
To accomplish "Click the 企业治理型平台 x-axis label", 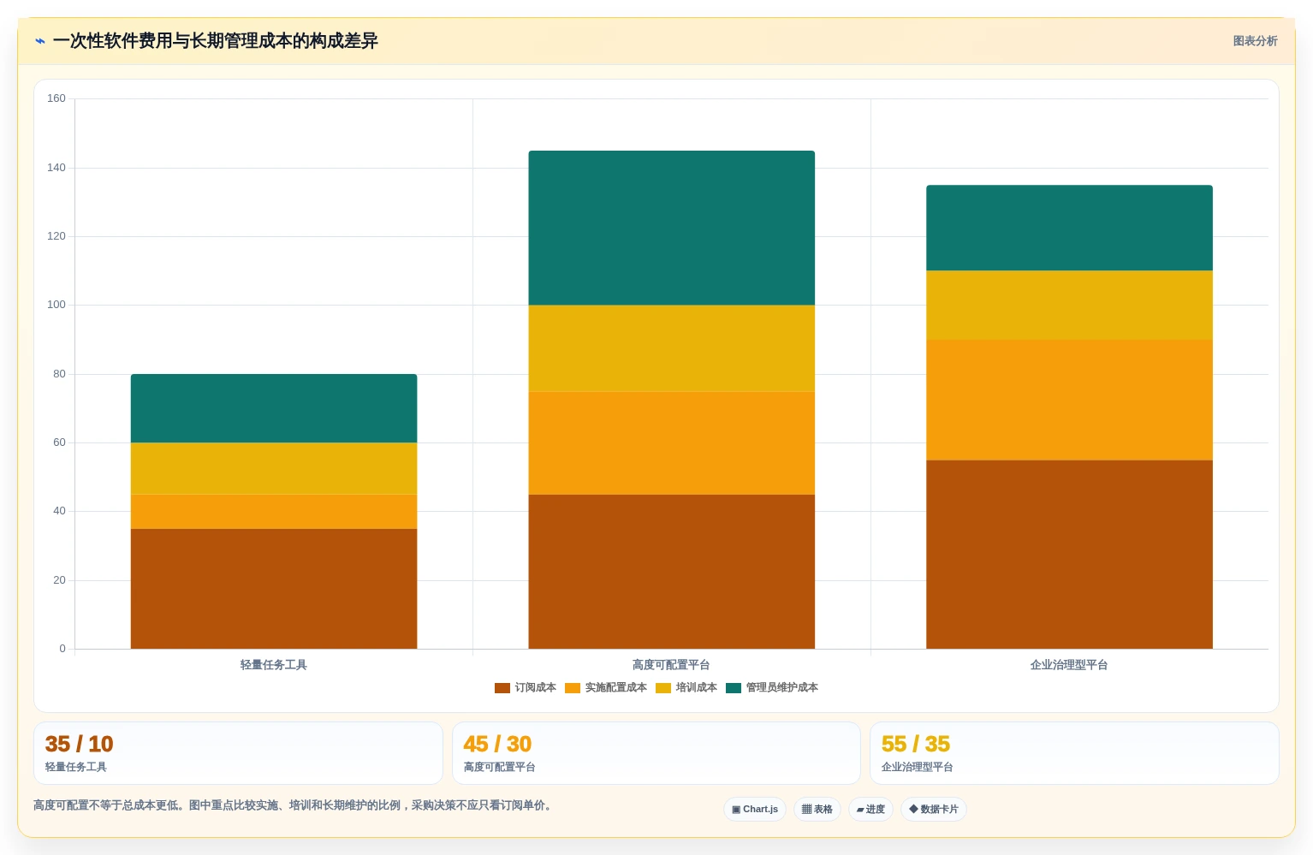I will (x=1069, y=665).
